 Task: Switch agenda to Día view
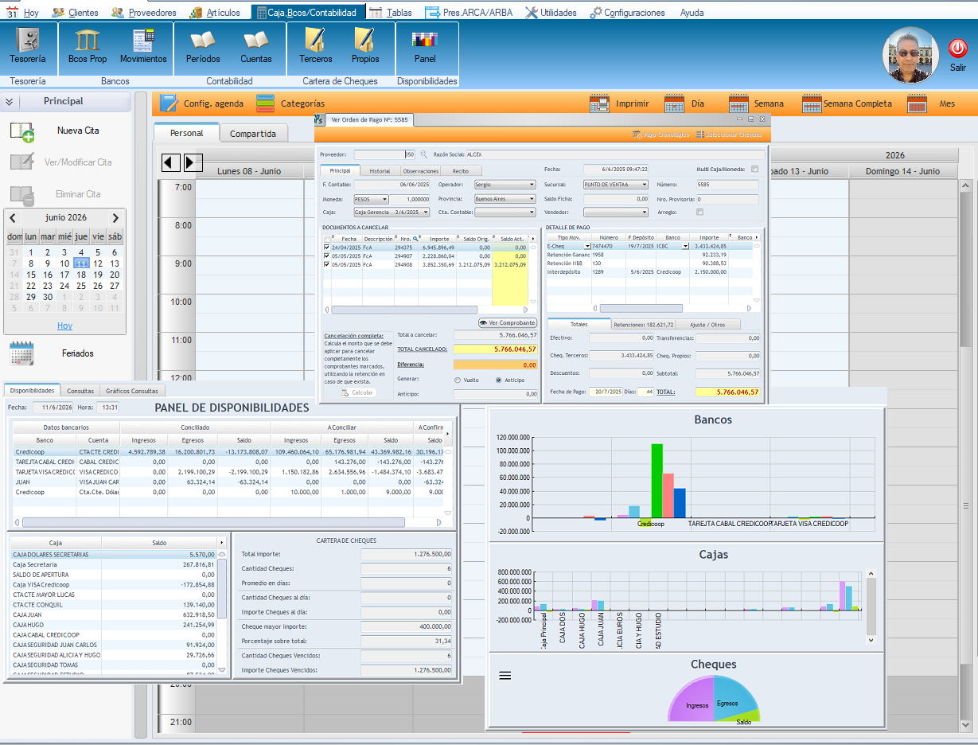click(674, 103)
